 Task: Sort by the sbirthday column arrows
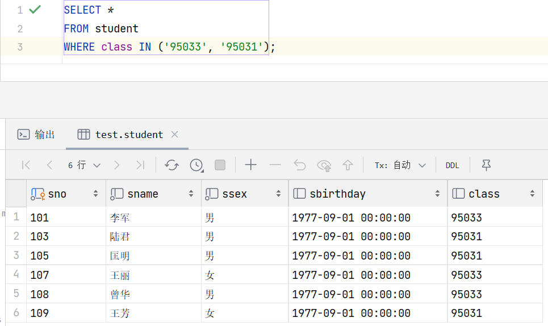(437, 194)
